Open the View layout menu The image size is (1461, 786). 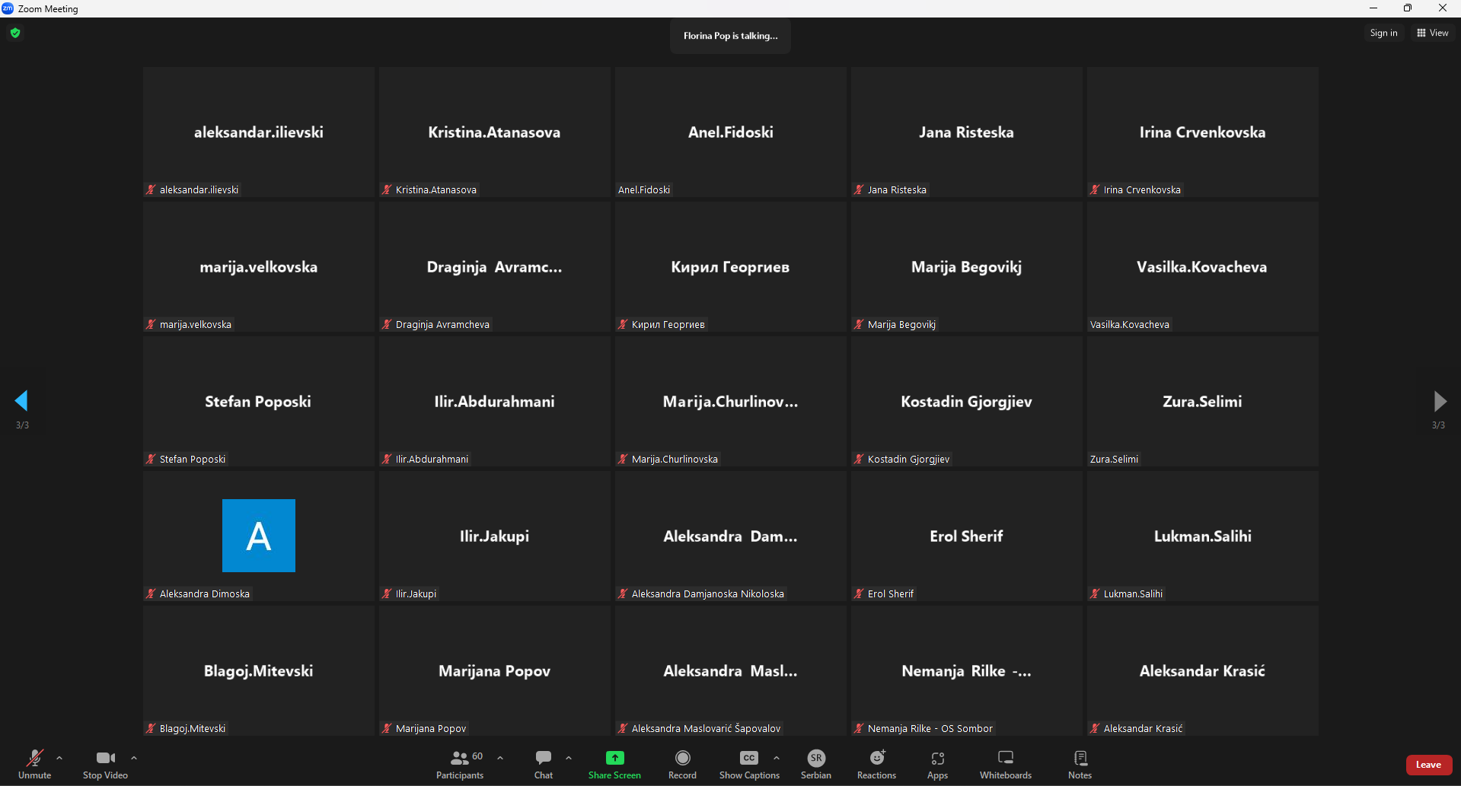pos(1433,33)
